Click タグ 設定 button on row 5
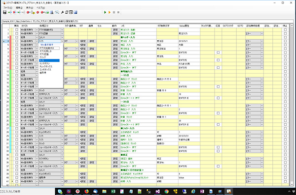 83,45
